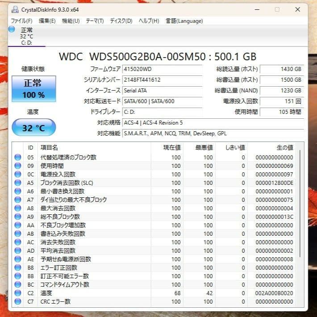
Task: Open the 言語(Language) menu
Action: coord(184,21)
